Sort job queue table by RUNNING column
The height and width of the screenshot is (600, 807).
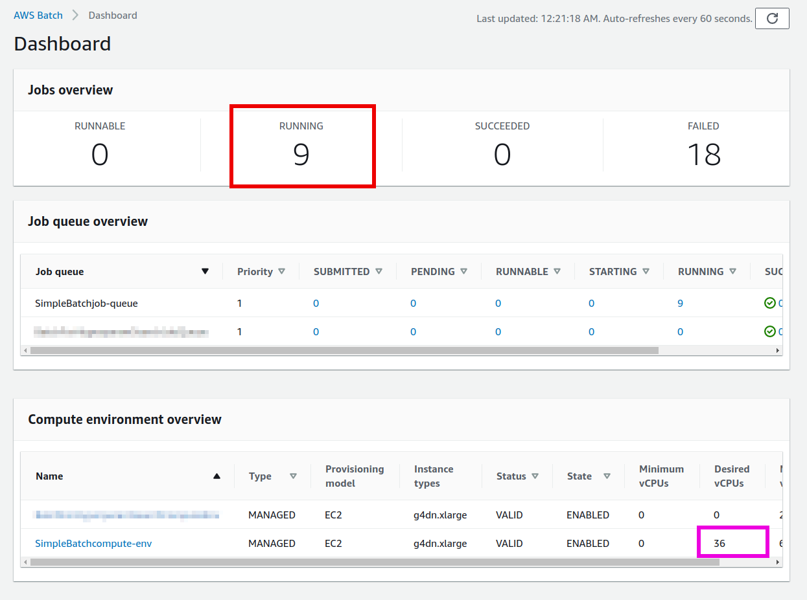click(x=732, y=272)
